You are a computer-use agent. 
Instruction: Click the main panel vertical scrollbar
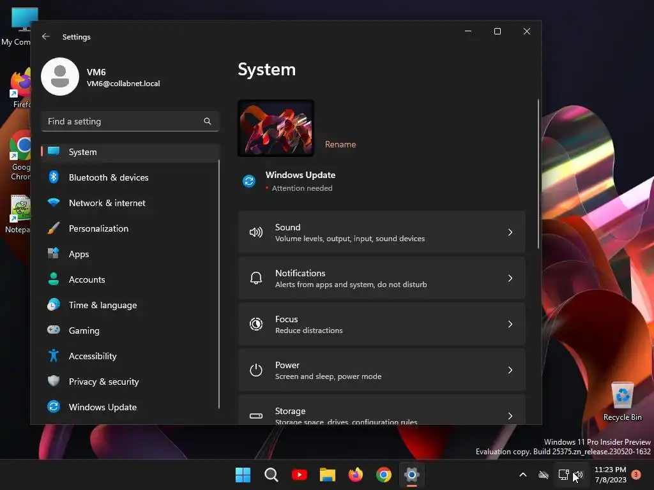pos(538,174)
